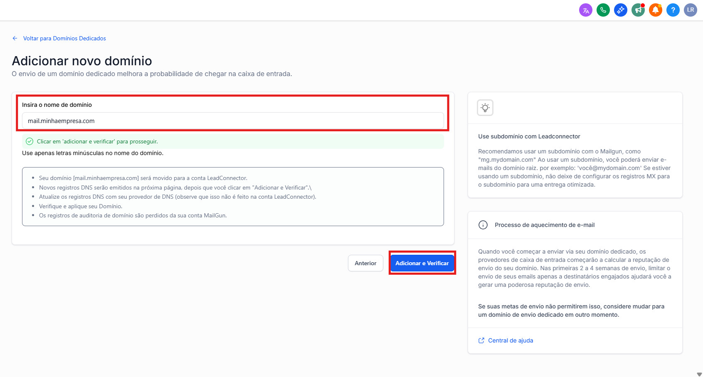Click the Use subdomínio com Leadconnector heading
Viewport: 703px width, 377px height.
[529, 136]
